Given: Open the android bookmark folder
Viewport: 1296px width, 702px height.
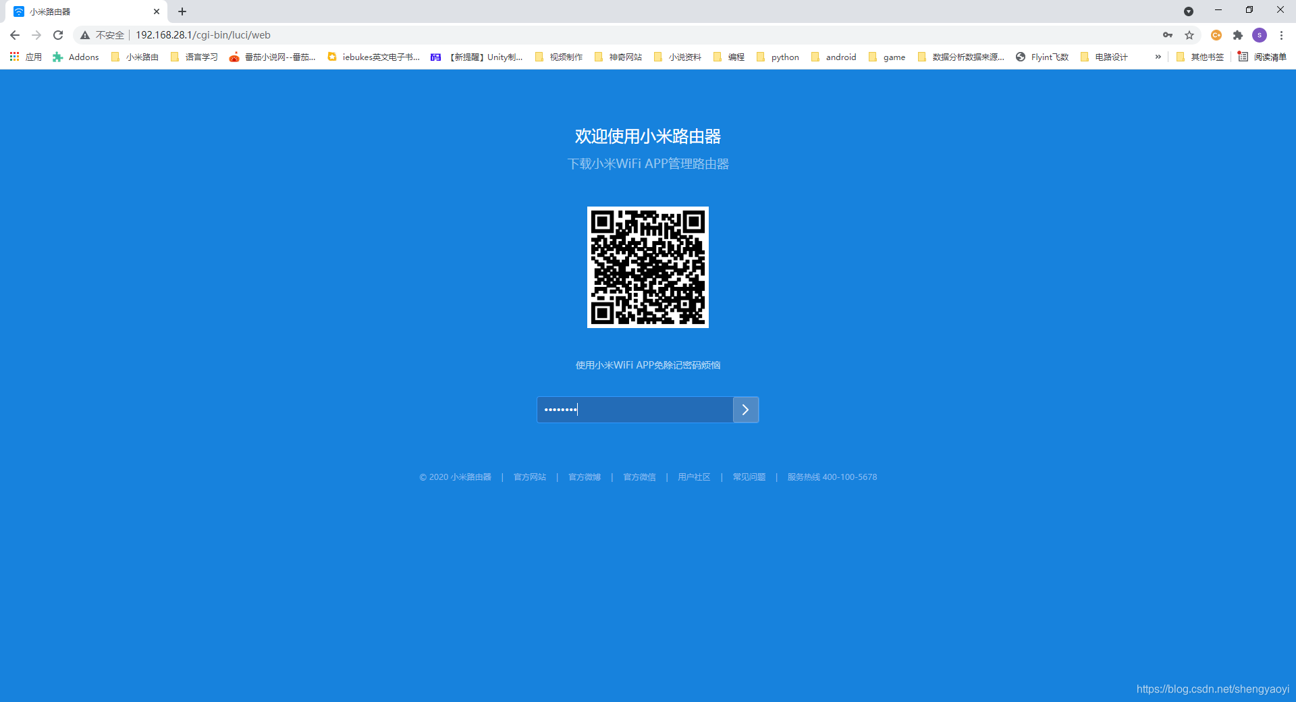Looking at the screenshot, I should tap(834, 57).
